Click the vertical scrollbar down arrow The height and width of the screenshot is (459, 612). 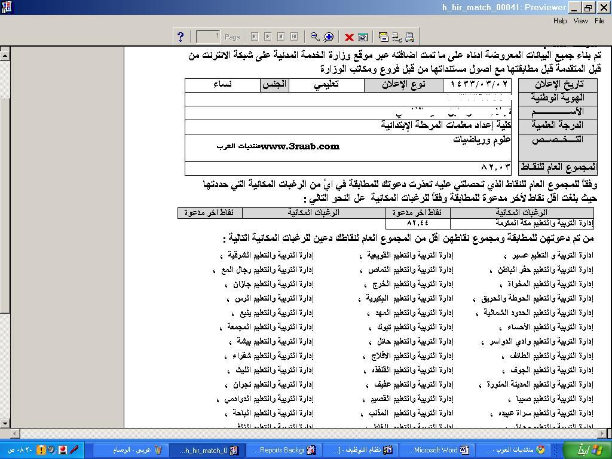pyautogui.click(x=5, y=423)
